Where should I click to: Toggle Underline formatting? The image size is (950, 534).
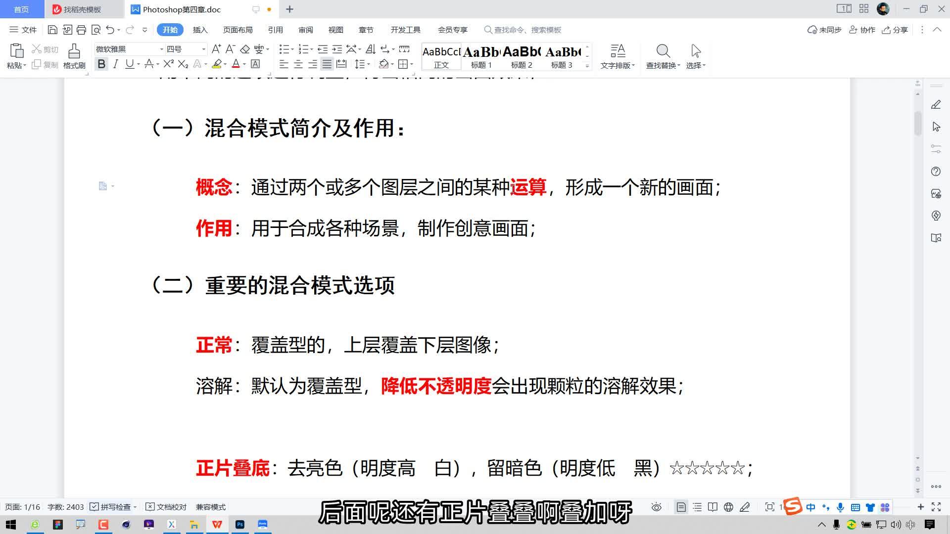tap(129, 64)
